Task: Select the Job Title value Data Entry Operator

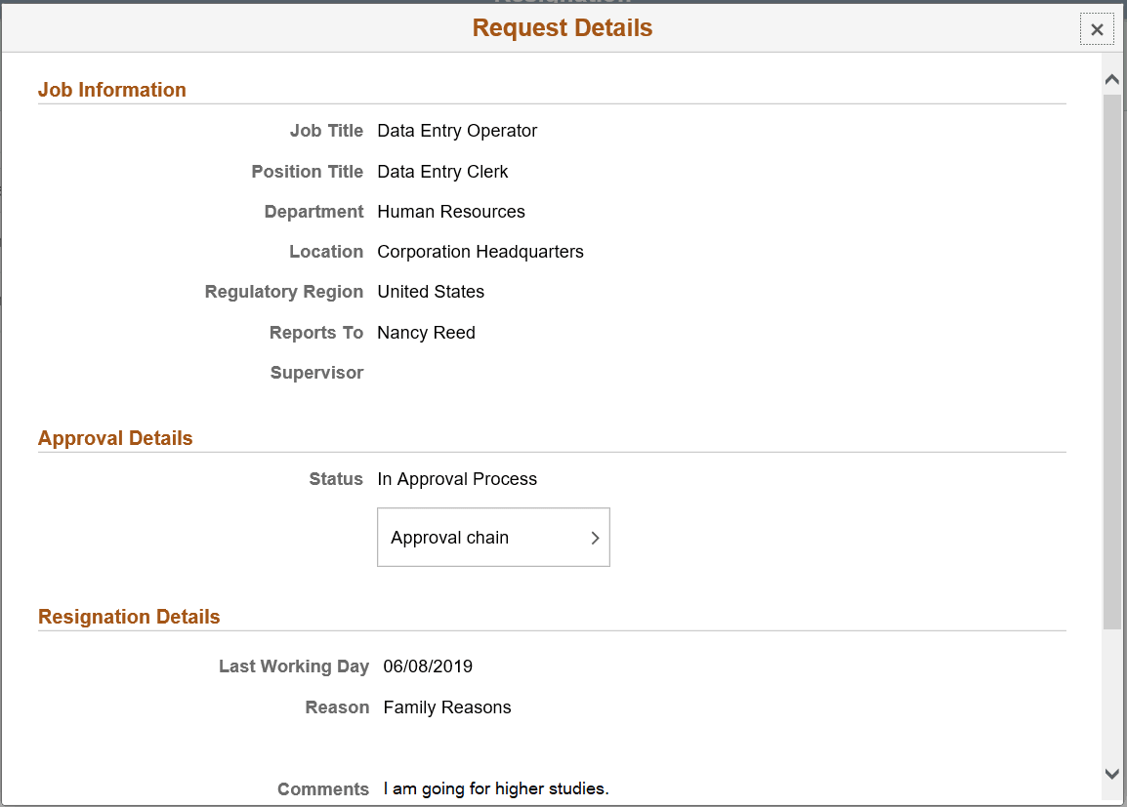Action: [x=456, y=130]
